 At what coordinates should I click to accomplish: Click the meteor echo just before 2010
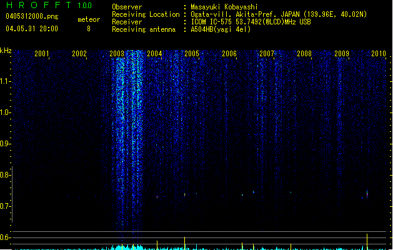coord(367,194)
